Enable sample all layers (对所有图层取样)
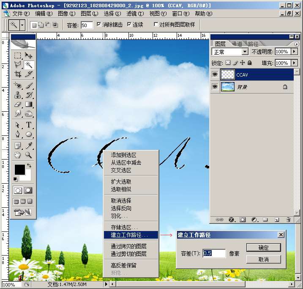The width and height of the screenshot is (303, 289). (x=156, y=24)
